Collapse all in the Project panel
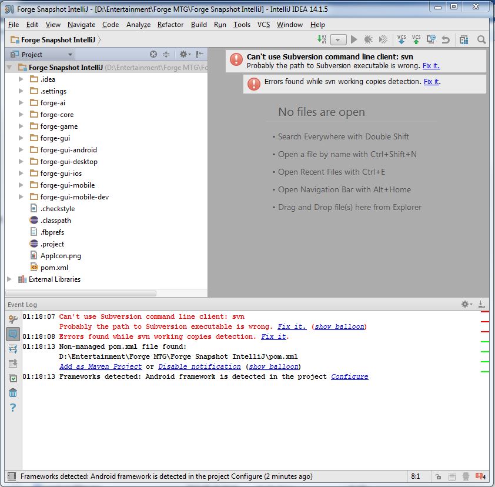 coord(166,54)
